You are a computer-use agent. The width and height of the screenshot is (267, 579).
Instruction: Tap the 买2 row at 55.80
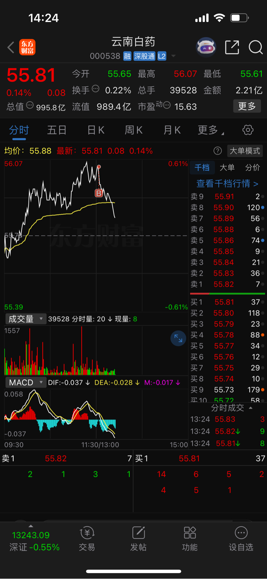point(227,313)
